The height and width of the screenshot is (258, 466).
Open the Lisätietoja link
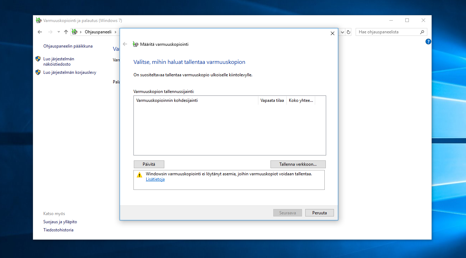(155, 179)
